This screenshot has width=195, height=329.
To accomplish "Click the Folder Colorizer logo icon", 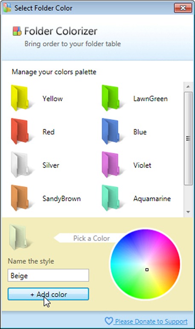I will pos(17,31).
